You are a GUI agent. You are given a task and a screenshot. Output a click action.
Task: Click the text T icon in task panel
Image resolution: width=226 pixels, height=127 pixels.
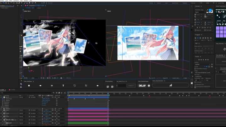point(63,85)
